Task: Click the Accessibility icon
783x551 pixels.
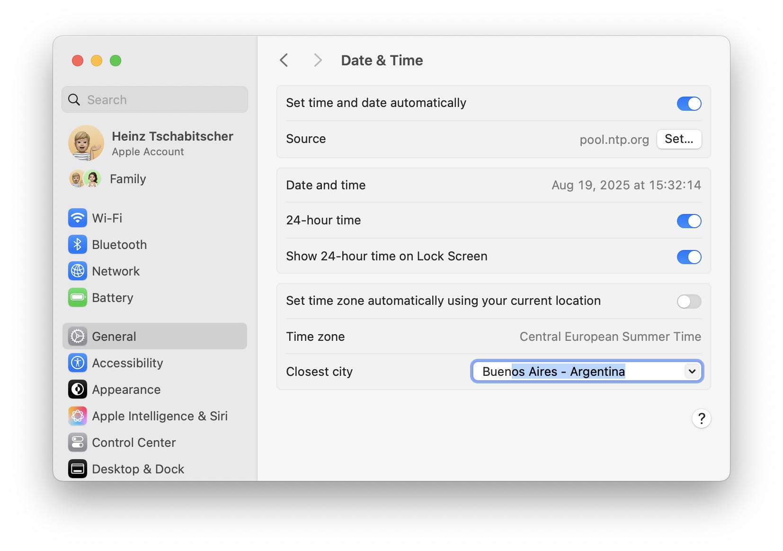Action: [78, 363]
